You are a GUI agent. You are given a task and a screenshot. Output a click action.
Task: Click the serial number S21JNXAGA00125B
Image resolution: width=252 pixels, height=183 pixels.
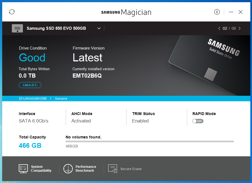(x=33, y=99)
